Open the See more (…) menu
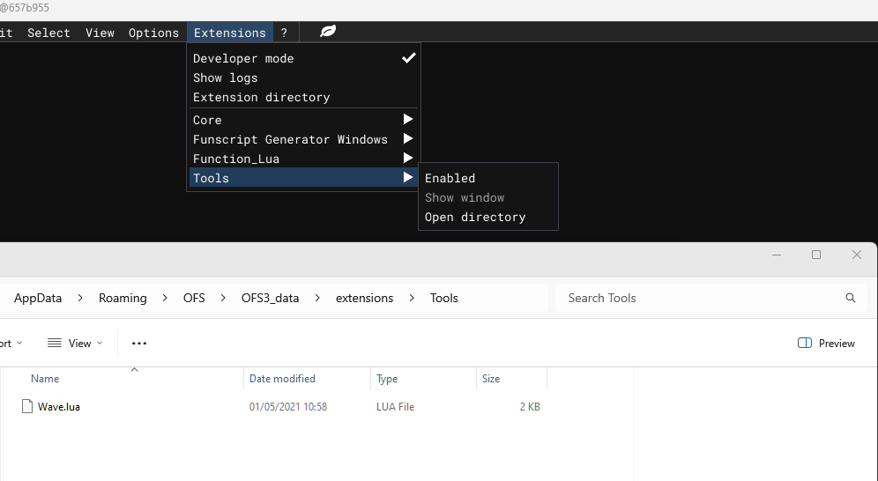 click(x=139, y=344)
